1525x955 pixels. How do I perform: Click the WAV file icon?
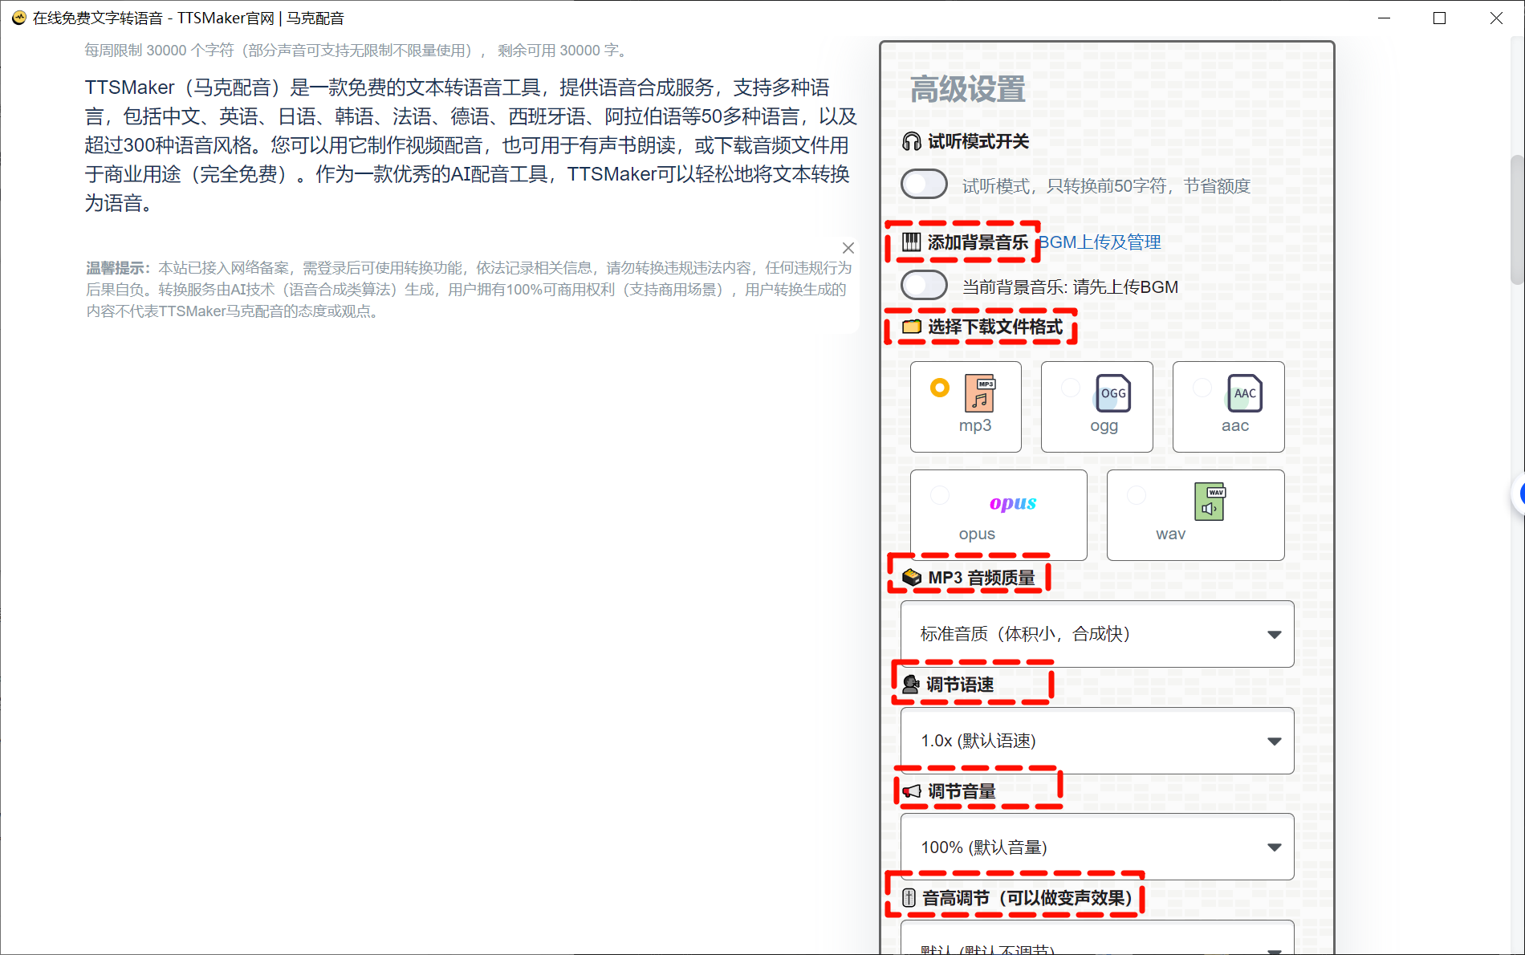point(1210,502)
